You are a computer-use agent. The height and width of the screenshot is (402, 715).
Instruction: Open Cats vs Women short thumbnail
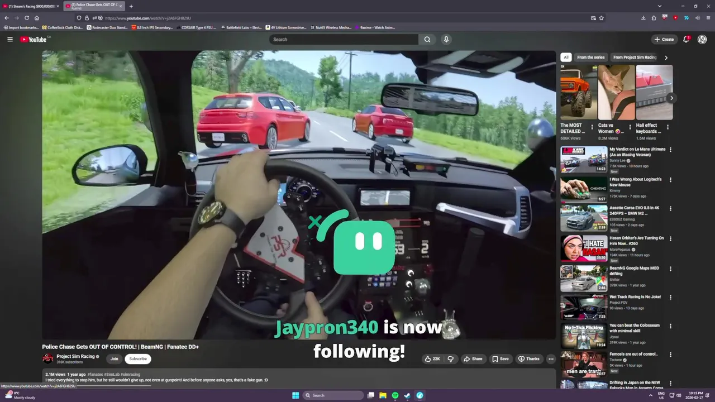click(616, 92)
